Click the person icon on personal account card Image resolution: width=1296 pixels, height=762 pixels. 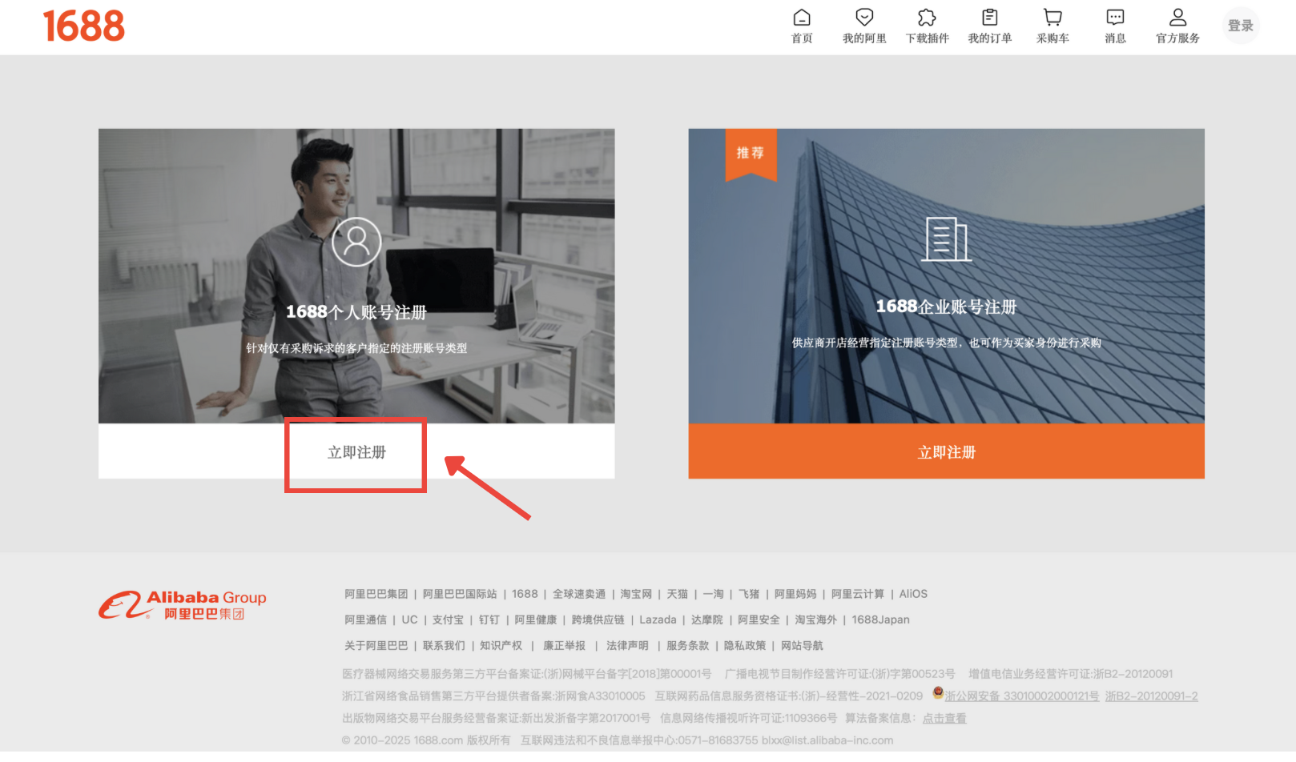(356, 242)
